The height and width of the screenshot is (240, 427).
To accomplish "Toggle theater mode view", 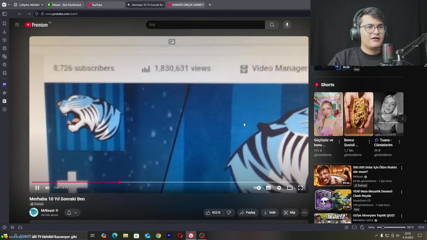I will pyautogui.click(x=290, y=188).
